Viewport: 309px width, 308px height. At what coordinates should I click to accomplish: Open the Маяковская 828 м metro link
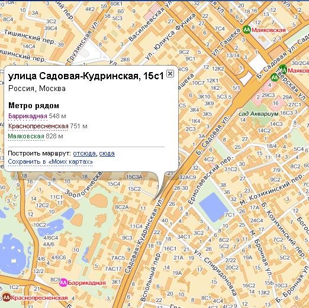[26, 136]
